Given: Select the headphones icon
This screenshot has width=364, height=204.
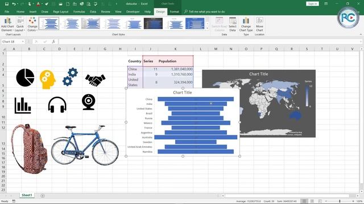Looking at the screenshot, I should (x=57, y=104).
